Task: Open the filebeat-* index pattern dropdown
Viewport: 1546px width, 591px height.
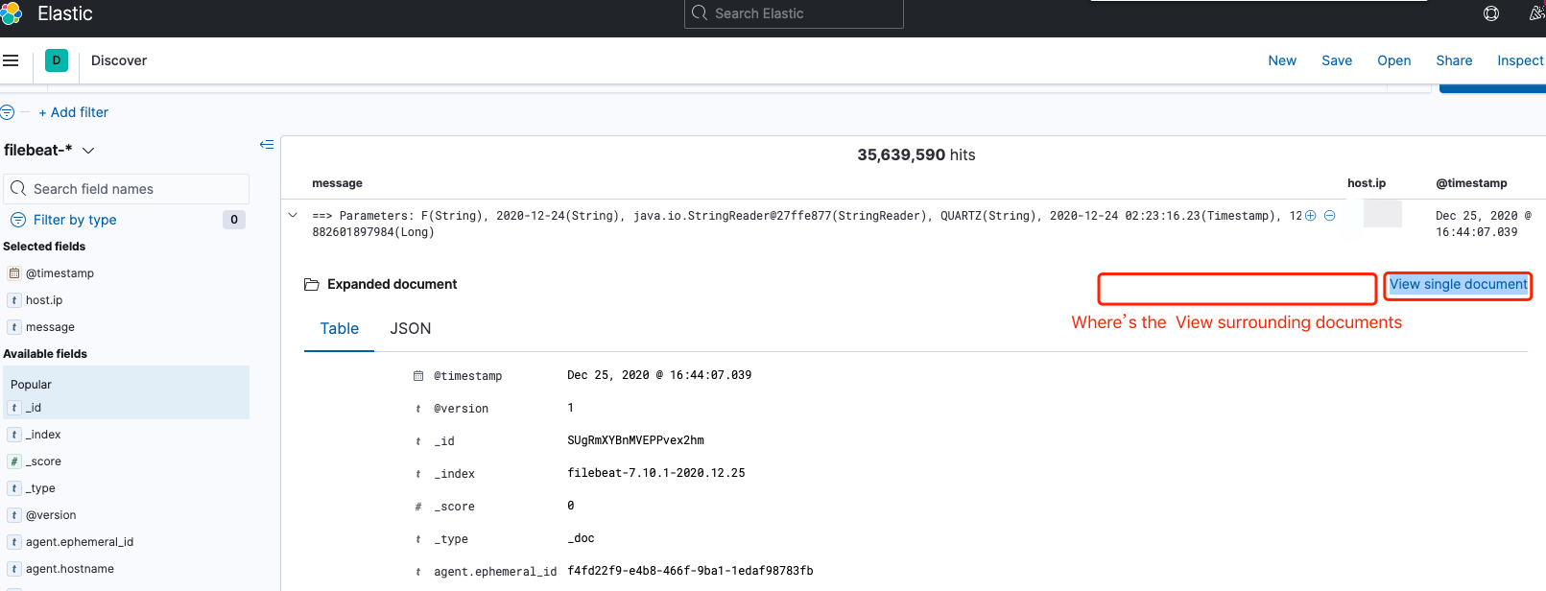Action: (x=49, y=151)
